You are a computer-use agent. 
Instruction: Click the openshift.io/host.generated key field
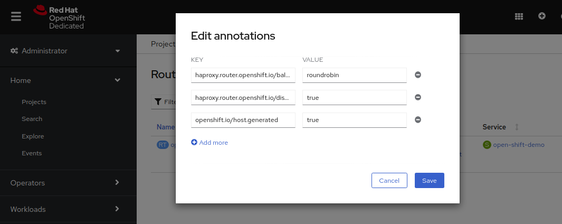point(243,120)
